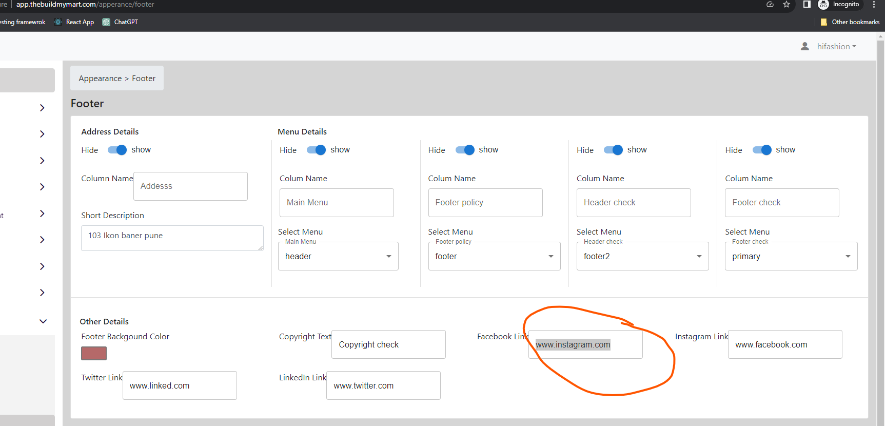Click the Footer check column name field
Image resolution: width=885 pixels, height=426 pixels.
pos(782,203)
